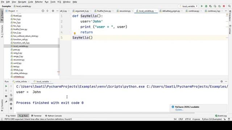The width and height of the screenshot is (232, 130).
Task: Toggle tool window bars icon in status corner
Action: tap(2, 119)
